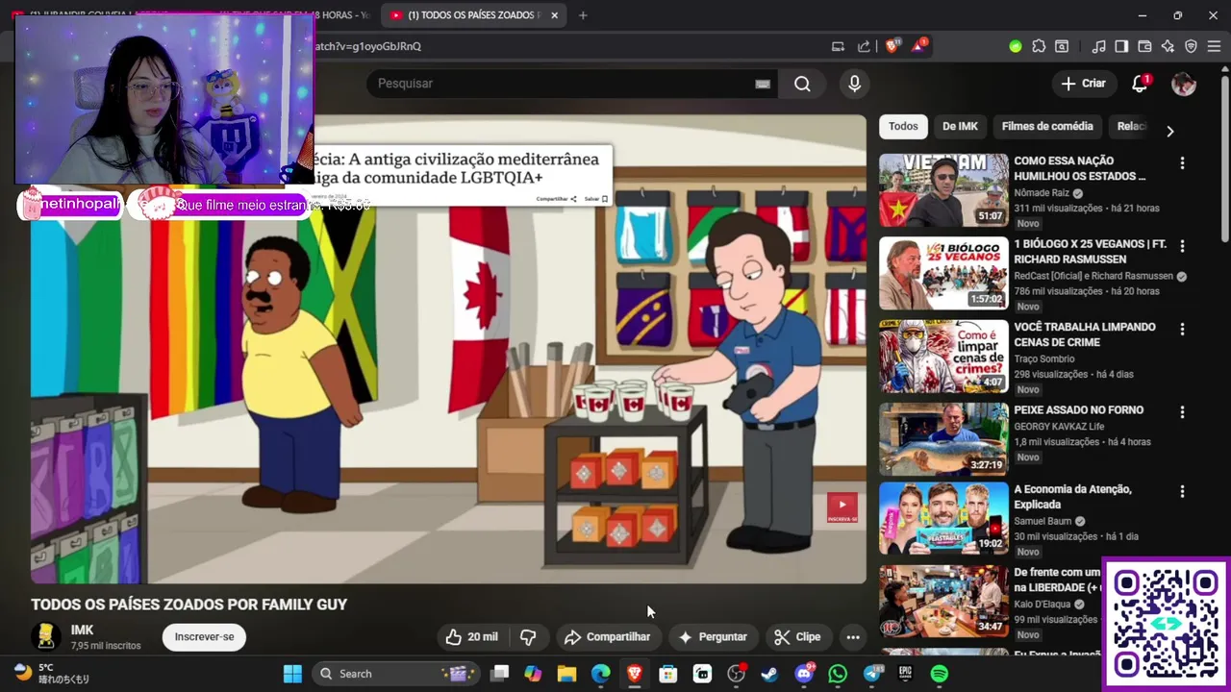Open the weather widget showing 5°C
1231x692 pixels.
pyautogui.click(x=53, y=674)
